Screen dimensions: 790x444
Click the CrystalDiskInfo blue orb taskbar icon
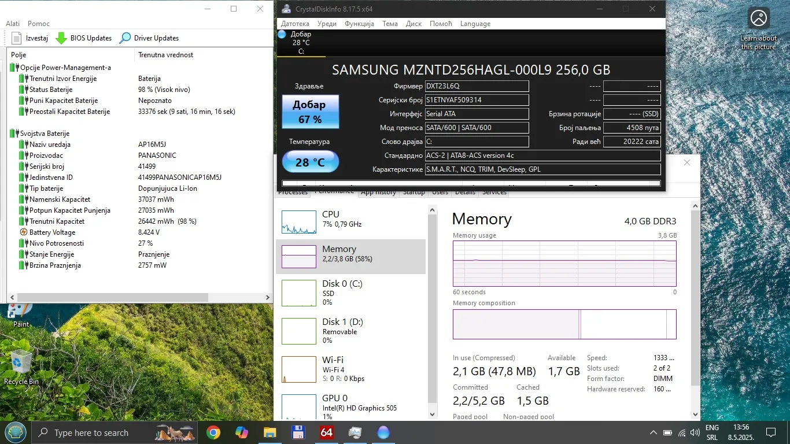tap(383, 432)
